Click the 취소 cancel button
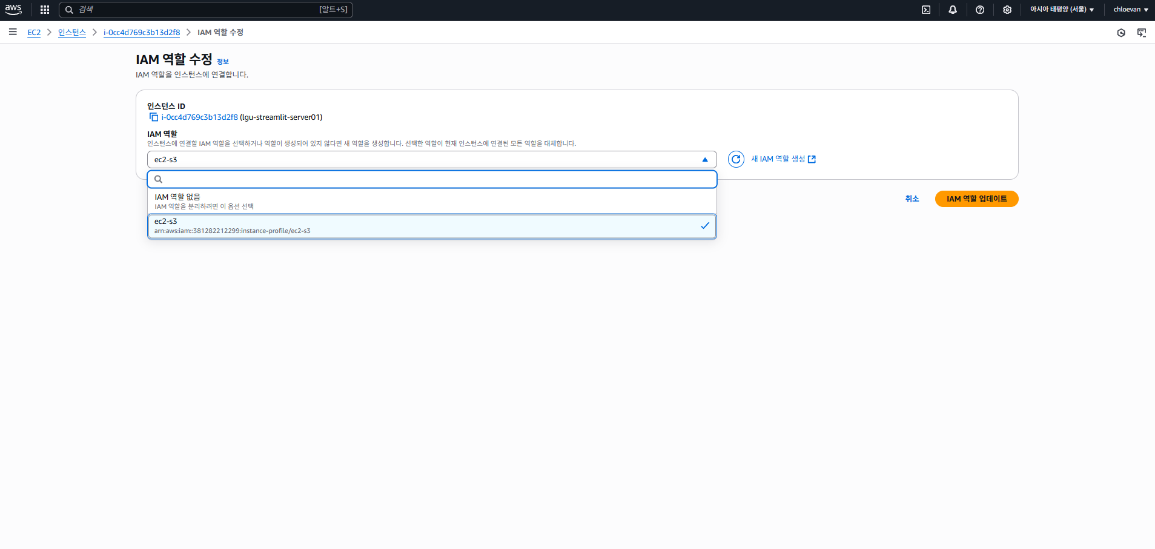 pyautogui.click(x=912, y=199)
